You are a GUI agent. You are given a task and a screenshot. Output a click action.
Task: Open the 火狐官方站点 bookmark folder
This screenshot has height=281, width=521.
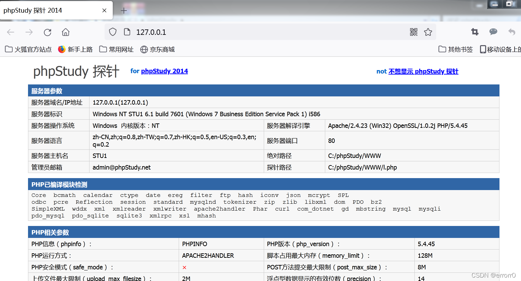pos(28,49)
